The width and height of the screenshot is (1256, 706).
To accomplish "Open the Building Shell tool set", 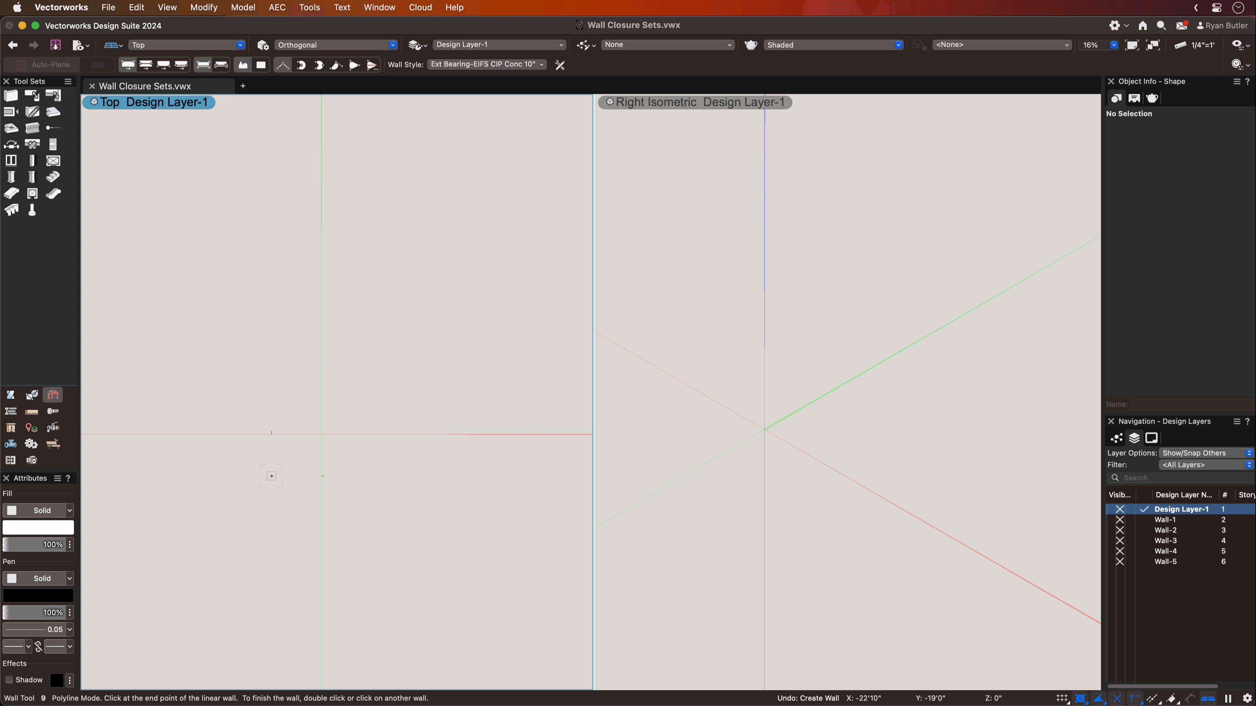I will [x=53, y=395].
